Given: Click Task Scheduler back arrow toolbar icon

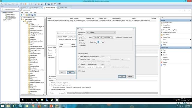Looking at the screenshot, I should click(22, 15).
